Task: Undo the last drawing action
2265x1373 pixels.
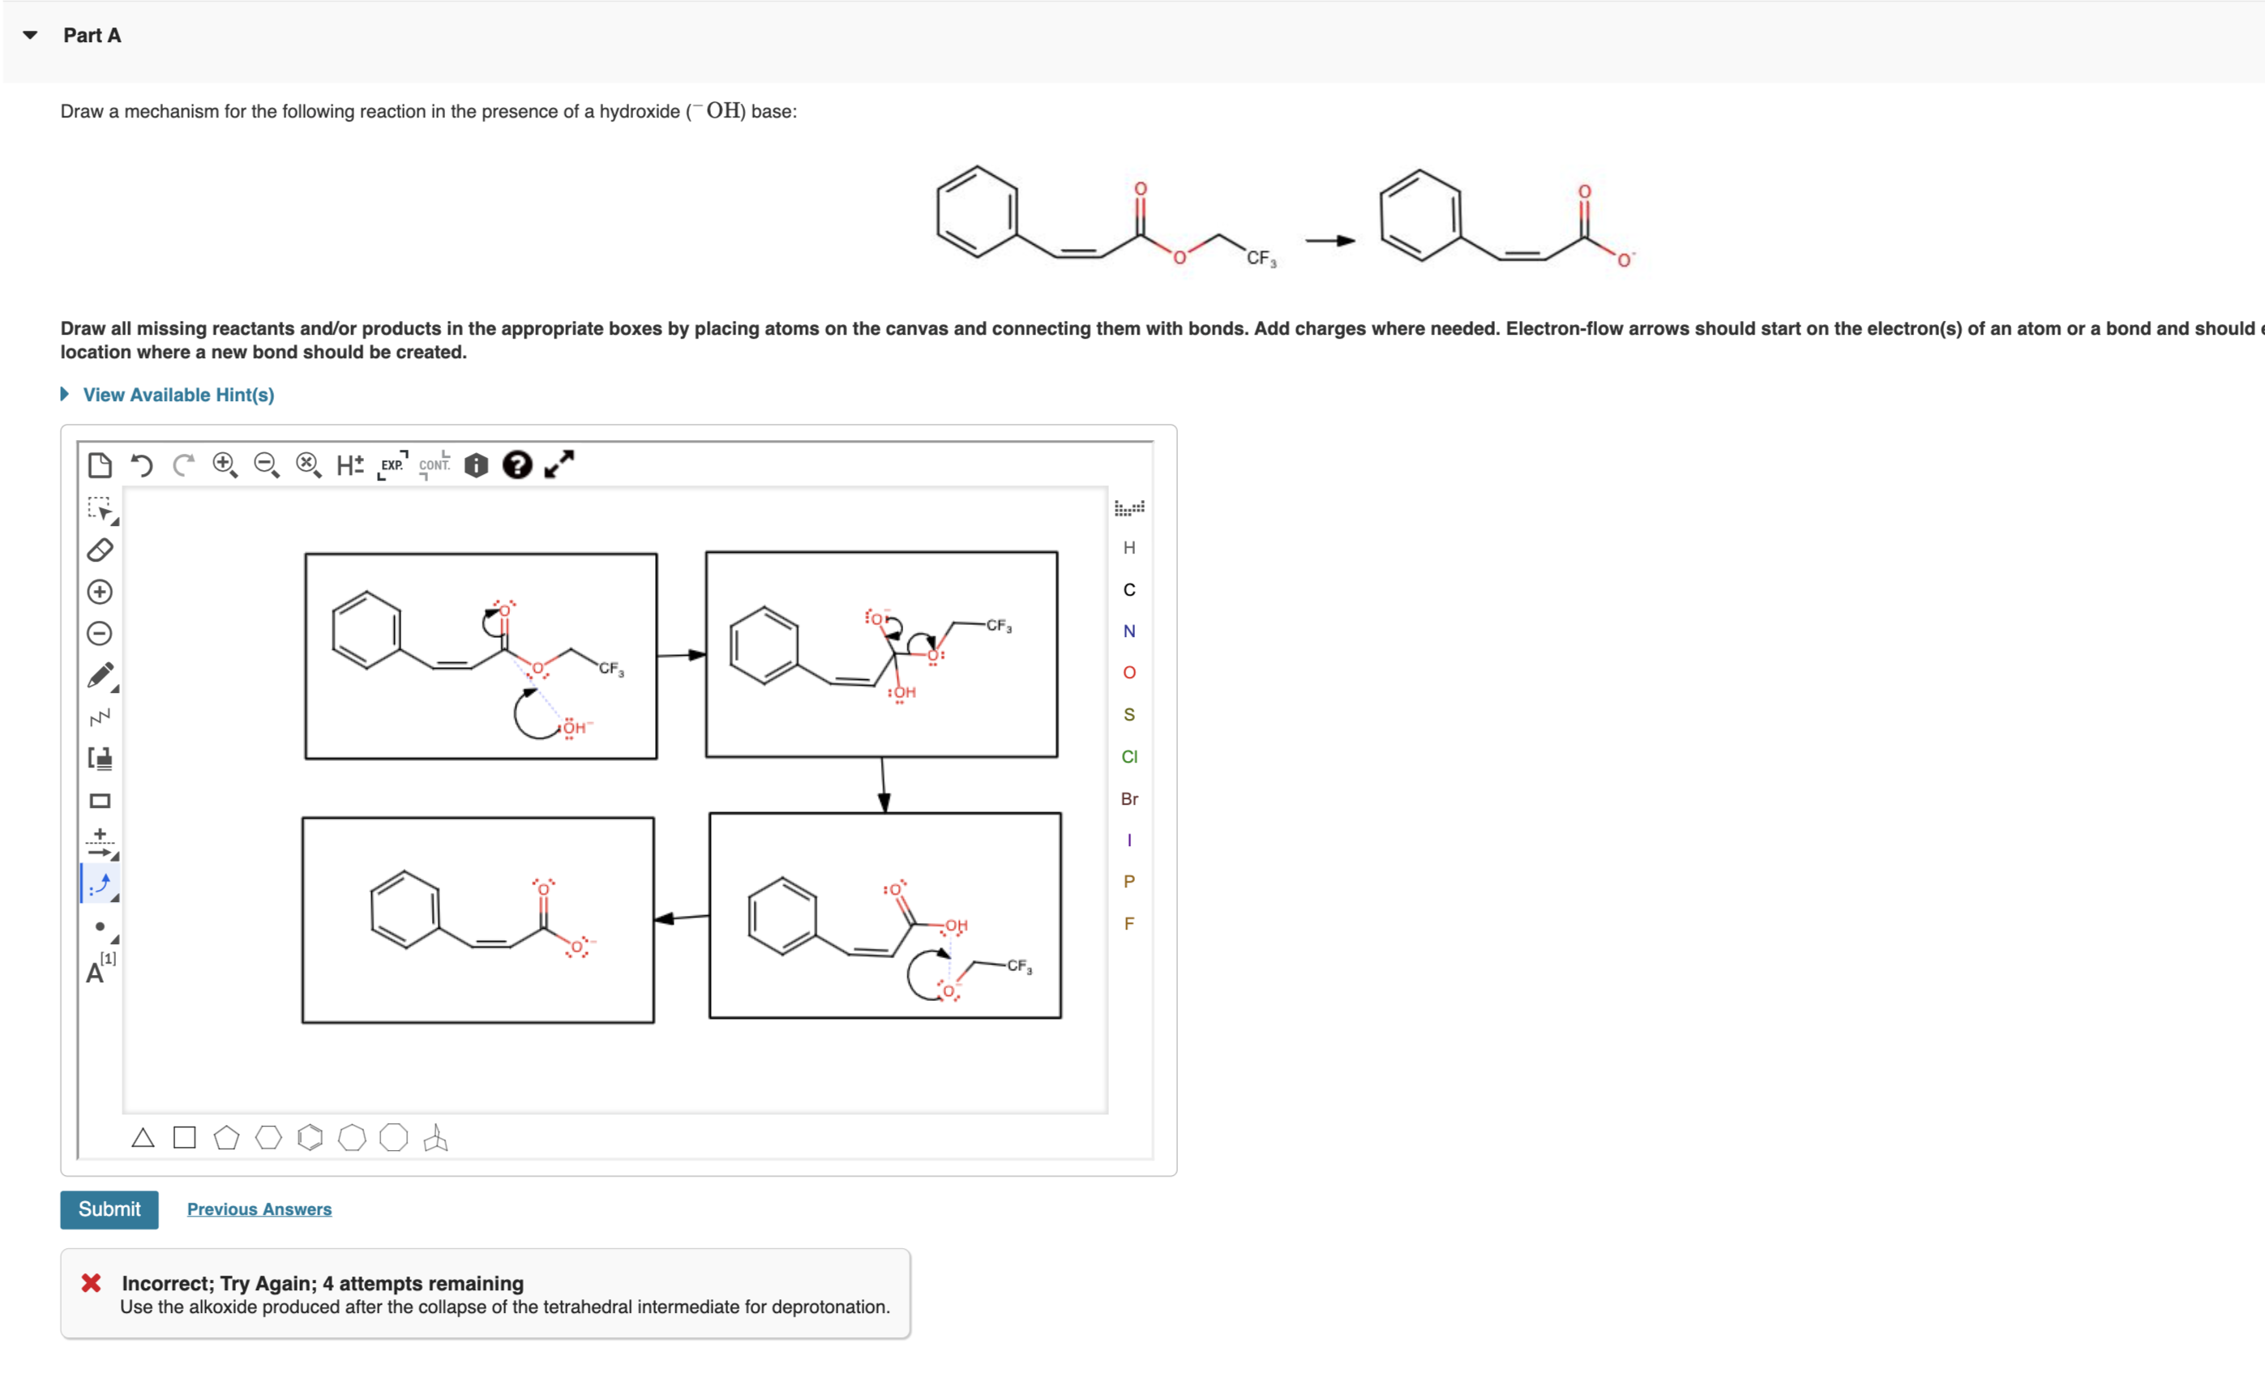Action: pyautogui.click(x=142, y=465)
